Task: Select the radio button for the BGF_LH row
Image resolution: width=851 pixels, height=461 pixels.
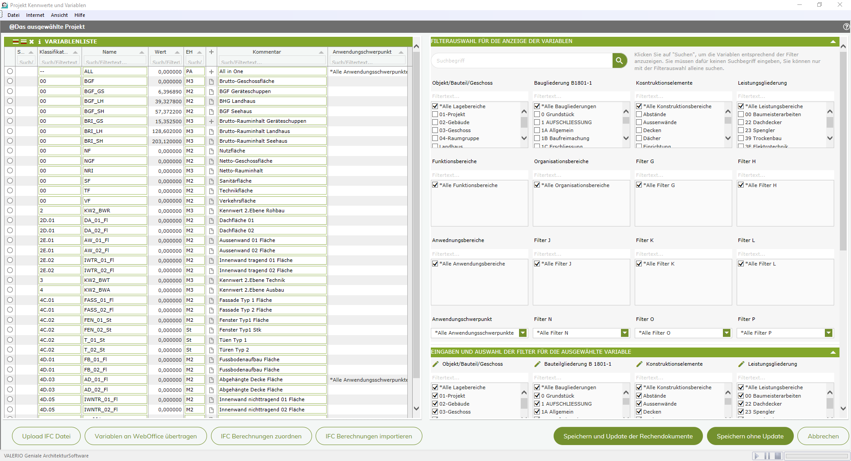Action: click(10, 101)
